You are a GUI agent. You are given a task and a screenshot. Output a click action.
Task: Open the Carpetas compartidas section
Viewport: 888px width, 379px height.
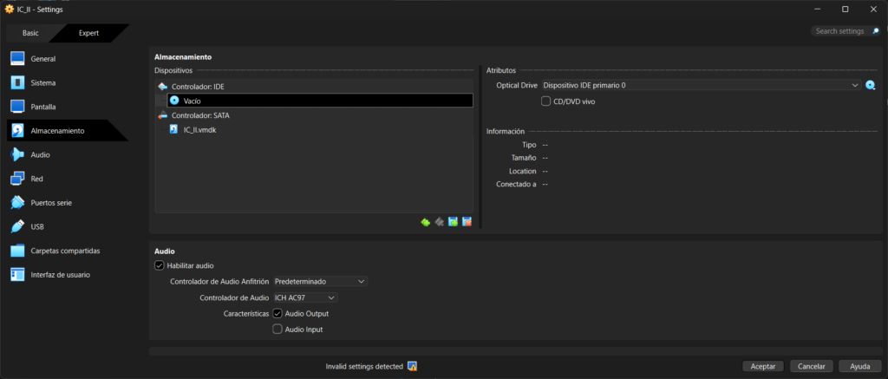[65, 251]
